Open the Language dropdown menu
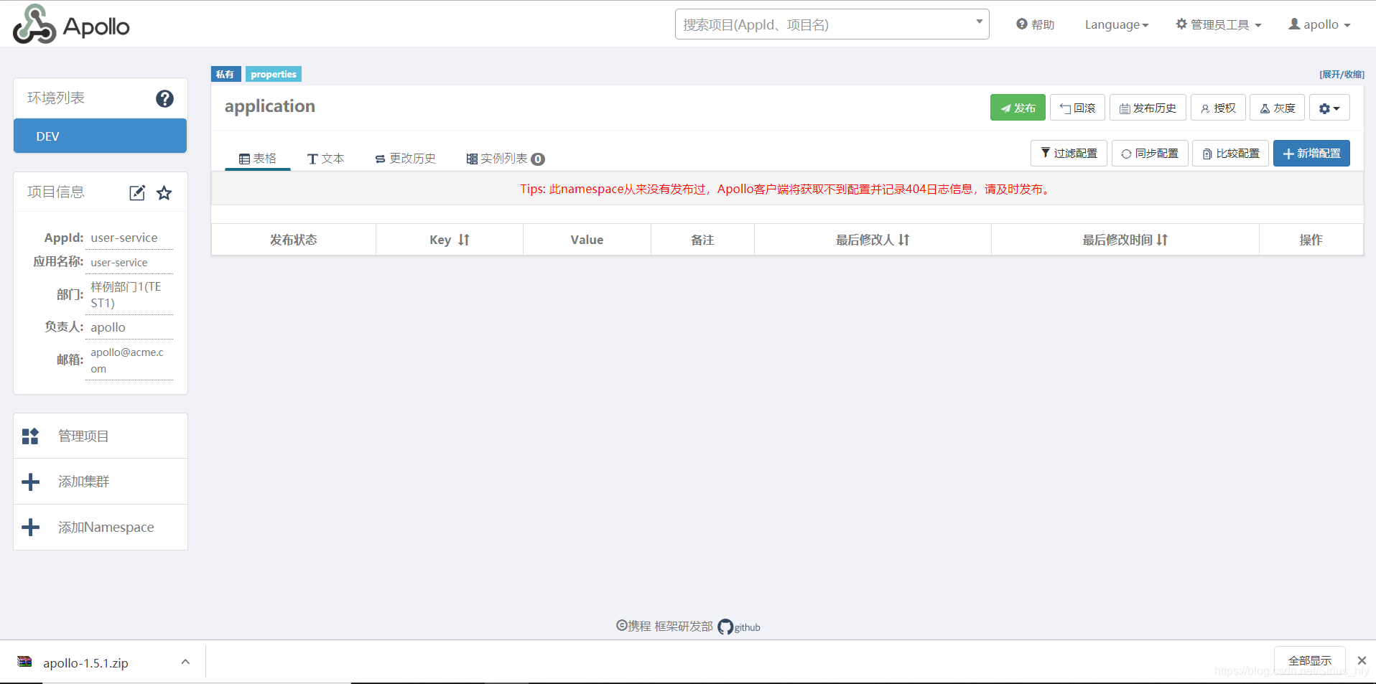The width and height of the screenshot is (1376, 684). [x=1117, y=24]
